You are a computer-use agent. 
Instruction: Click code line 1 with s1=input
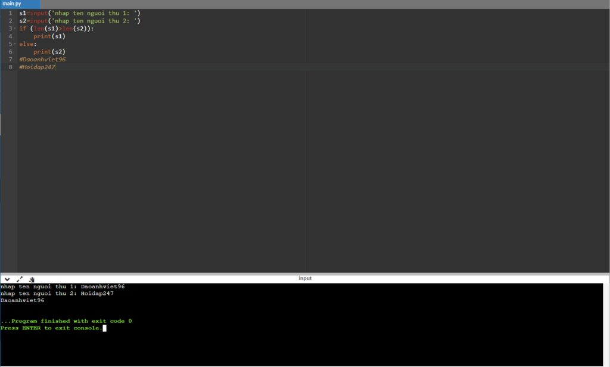point(80,13)
